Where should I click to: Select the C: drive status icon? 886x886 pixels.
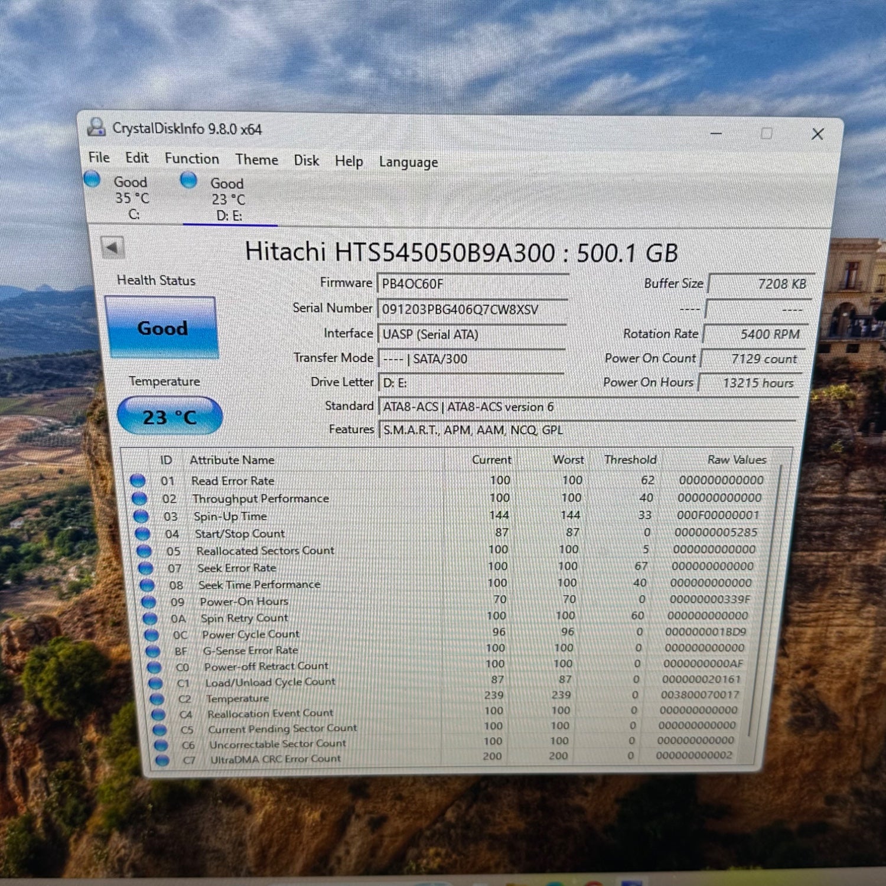92,179
